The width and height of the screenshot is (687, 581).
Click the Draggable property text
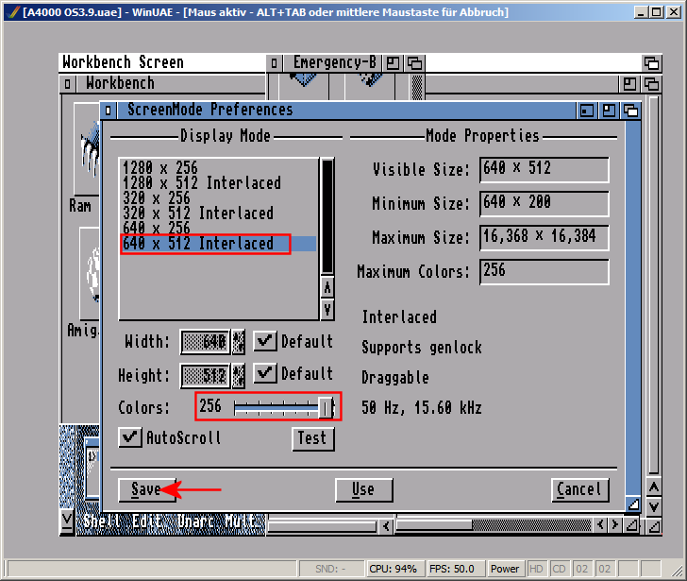(395, 377)
